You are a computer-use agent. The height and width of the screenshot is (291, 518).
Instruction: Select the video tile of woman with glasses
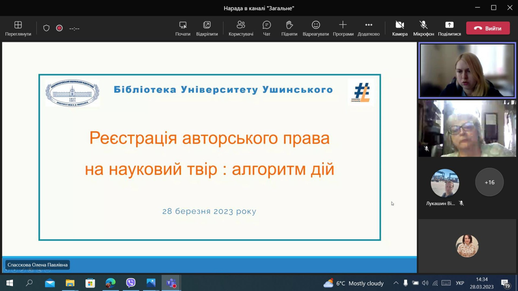pyautogui.click(x=467, y=128)
